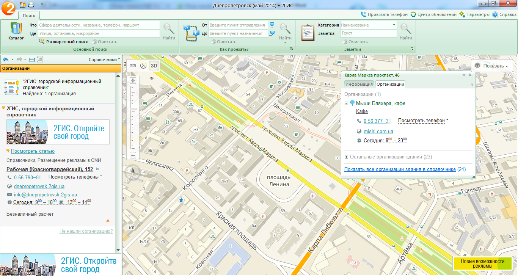Open Справка help
The height and width of the screenshot is (276, 518).
click(504, 14)
